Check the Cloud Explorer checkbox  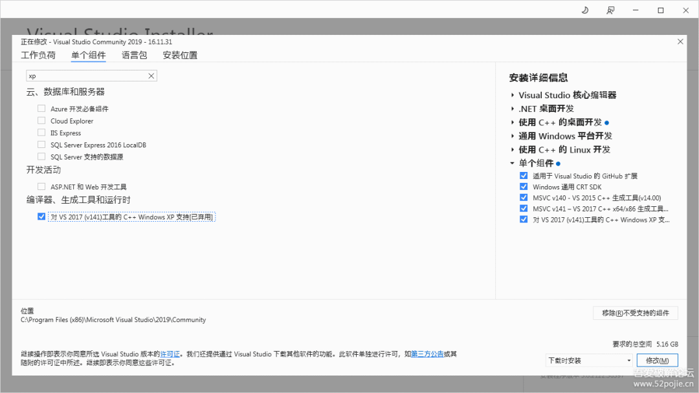coord(41,120)
